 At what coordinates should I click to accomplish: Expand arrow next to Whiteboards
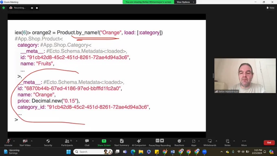(216, 141)
